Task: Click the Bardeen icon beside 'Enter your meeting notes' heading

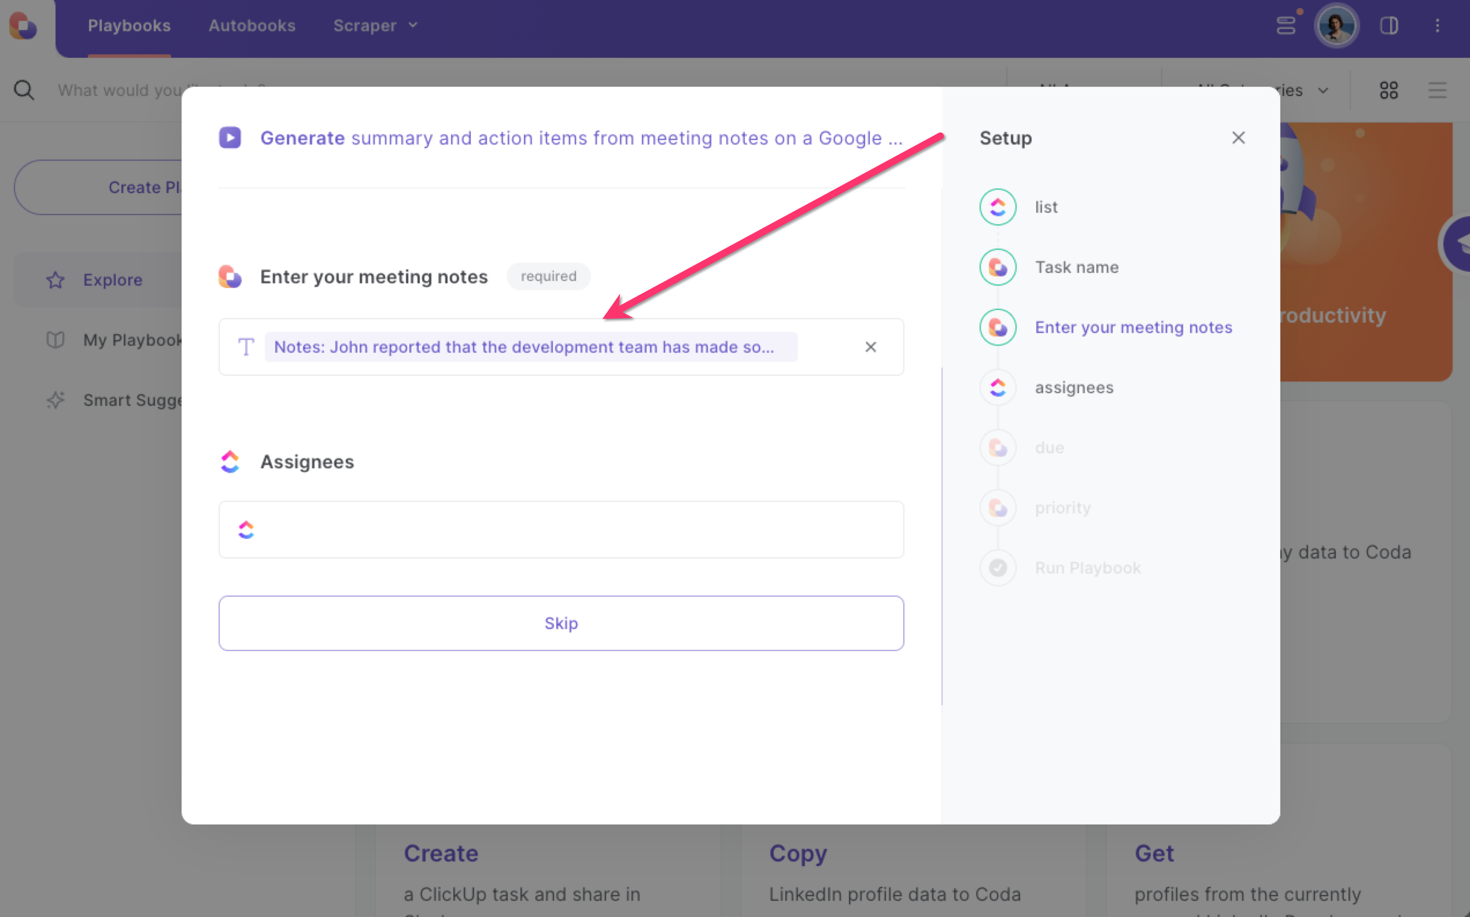Action: [x=230, y=276]
